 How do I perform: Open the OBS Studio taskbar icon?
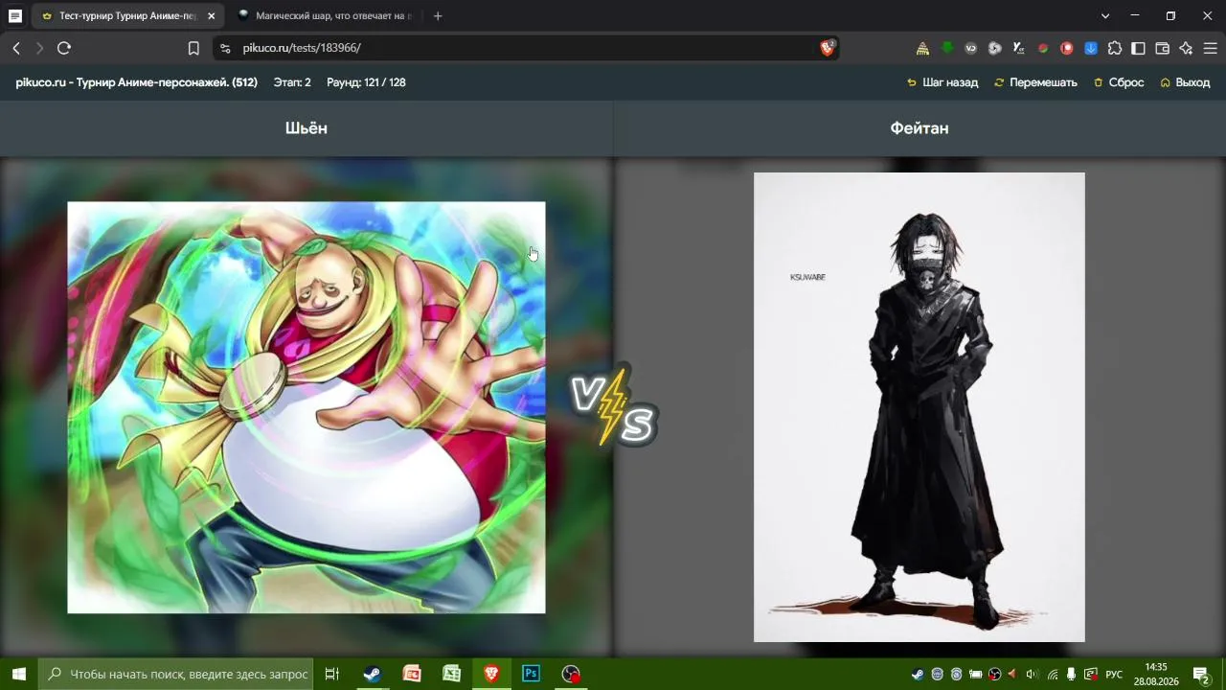(x=571, y=674)
